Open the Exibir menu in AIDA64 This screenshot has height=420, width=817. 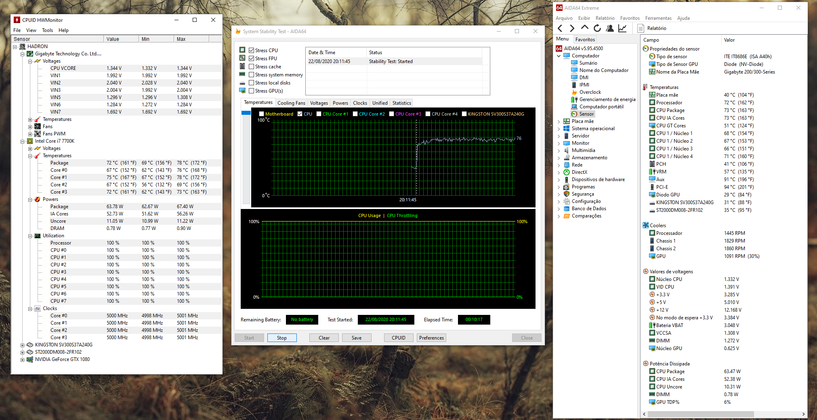coord(584,18)
